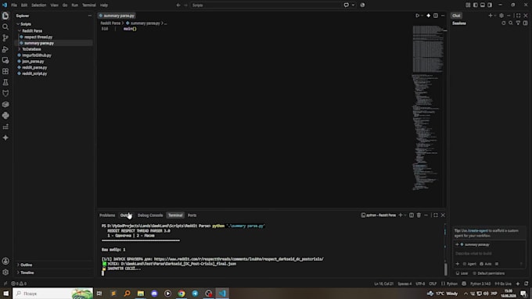The width and height of the screenshot is (532, 299).
Task: Open the run button dropdown arrow
Action: (422, 16)
